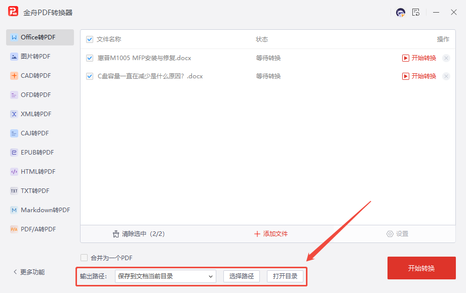
Task: Open the feedback/notes icon in title bar
Action: click(x=416, y=12)
